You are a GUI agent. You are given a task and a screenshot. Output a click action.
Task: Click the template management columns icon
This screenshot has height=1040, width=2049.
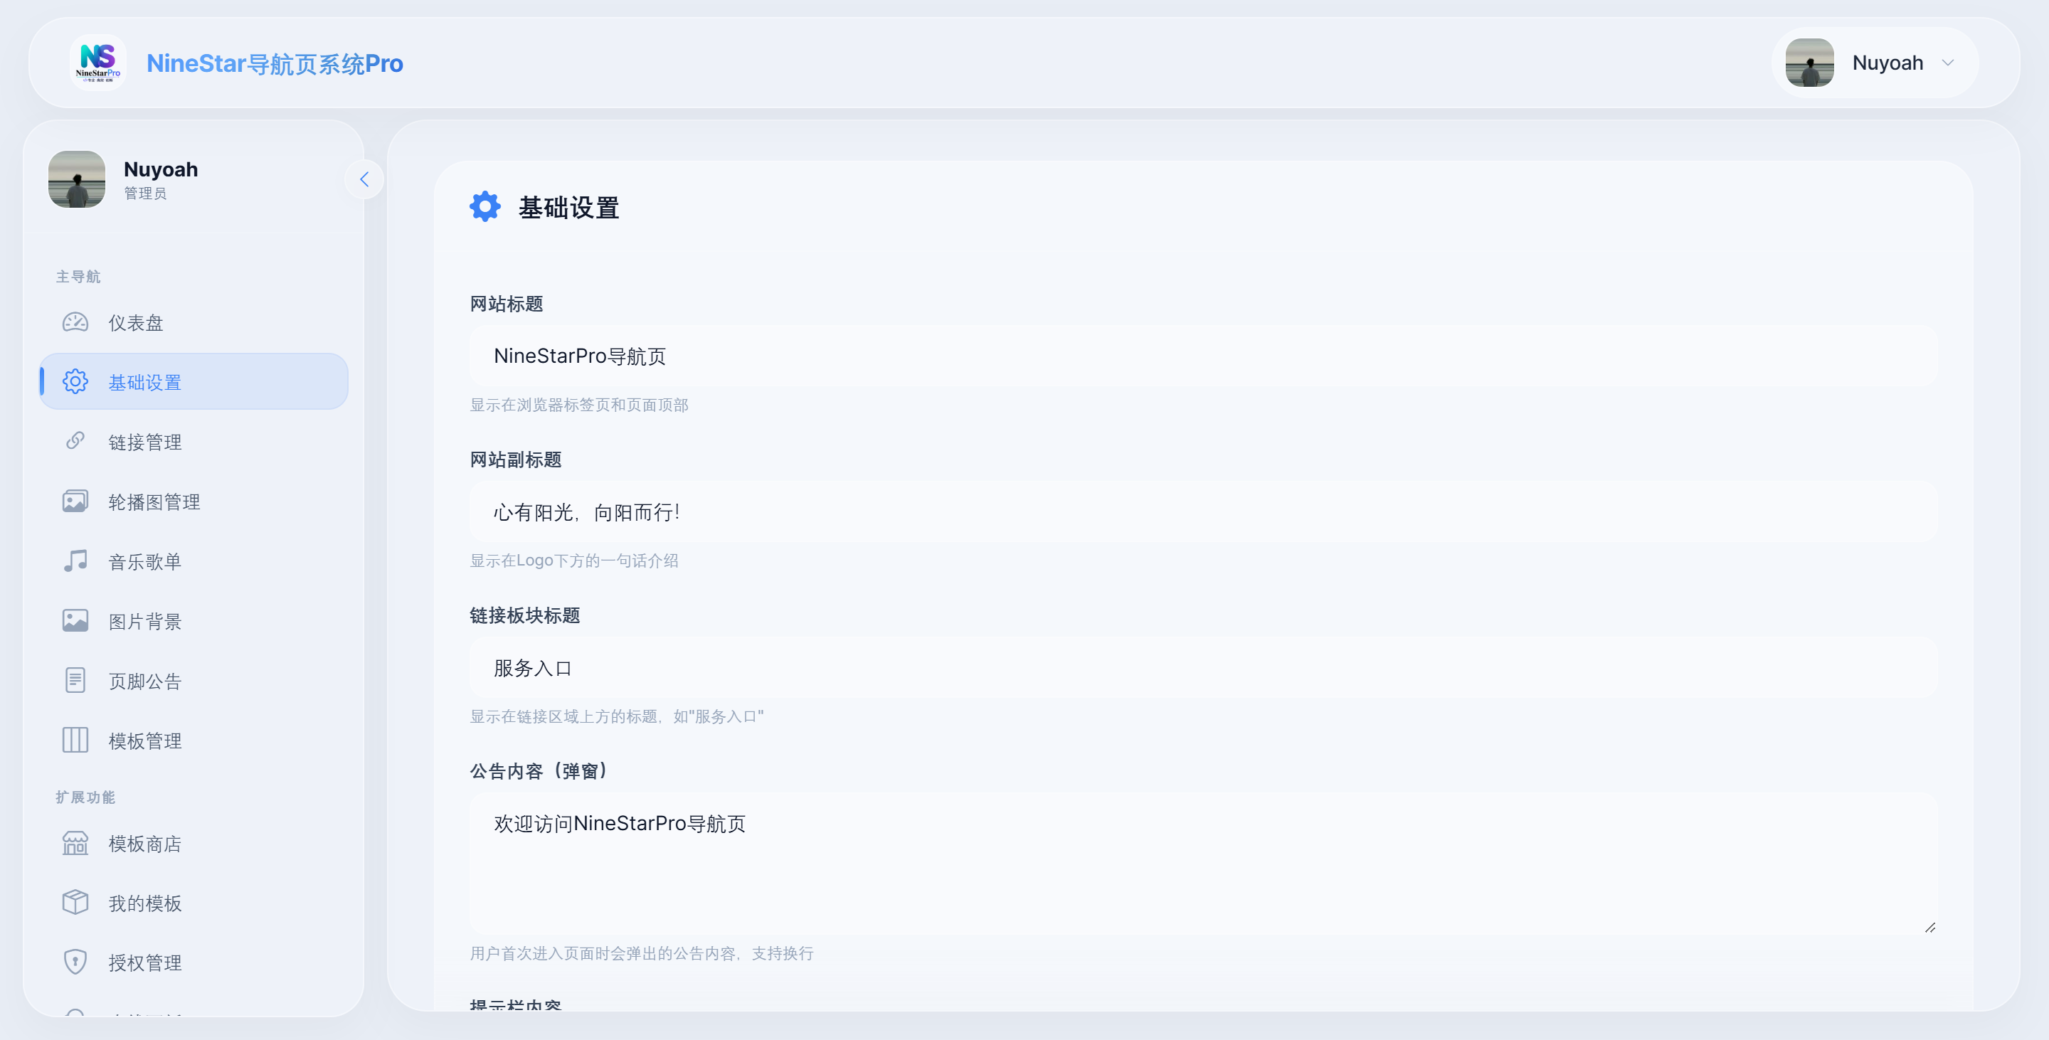click(x=75, y=739)
